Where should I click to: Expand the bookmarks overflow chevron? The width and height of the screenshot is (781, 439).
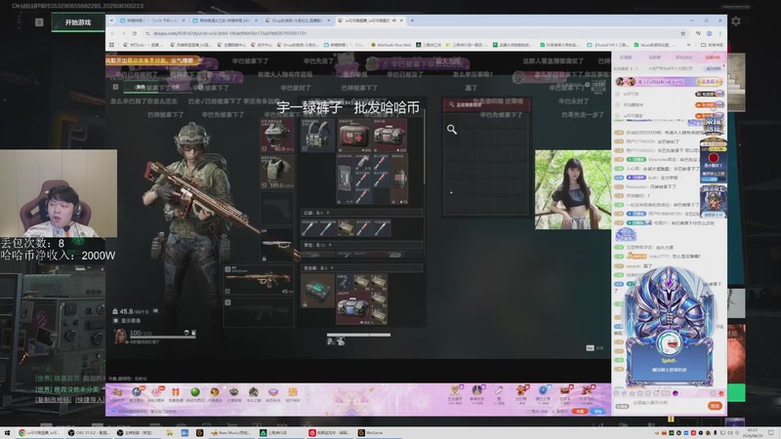(x=691, y=45)
